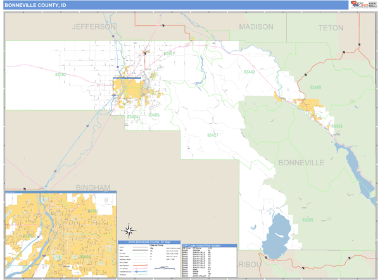
Task: Click the "2016 Bonneville County, ID Map" legend header
Action: tap(149, 242)
